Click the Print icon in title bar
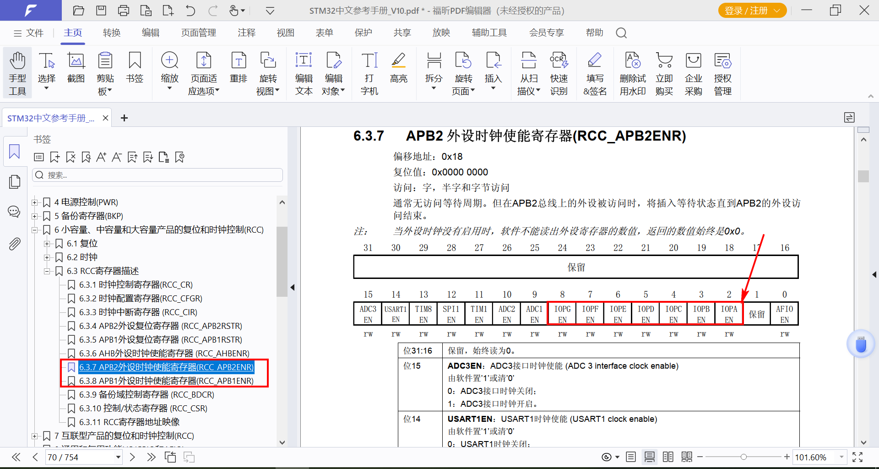879x469 pixels. pos(124,10)
